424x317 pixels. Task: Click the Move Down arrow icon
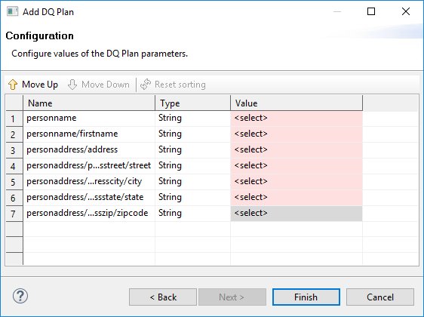tap(72, 85)
